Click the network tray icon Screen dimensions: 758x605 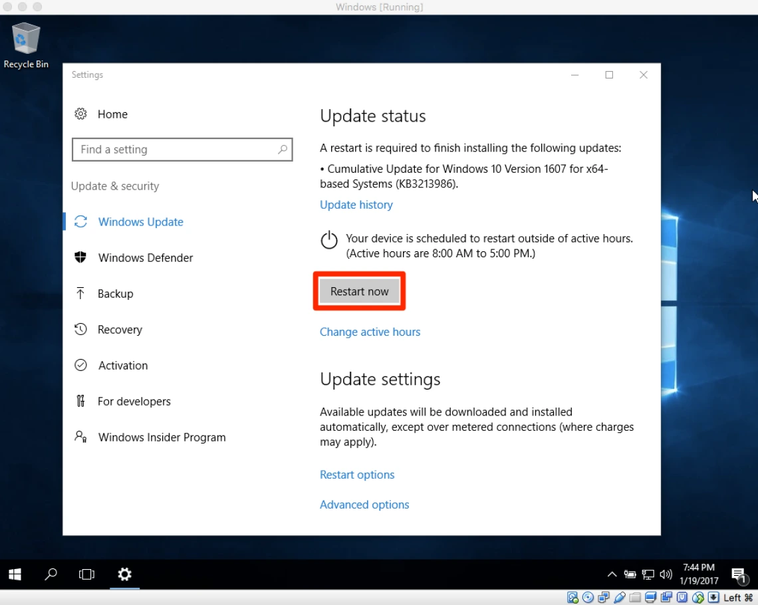pyautogui.click(x=648, y=574)
